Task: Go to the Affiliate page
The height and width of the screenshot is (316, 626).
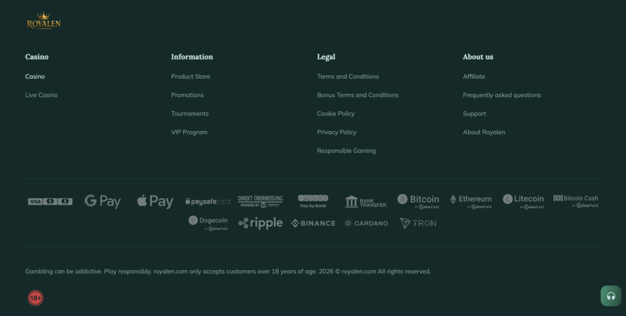Action: 474,76
